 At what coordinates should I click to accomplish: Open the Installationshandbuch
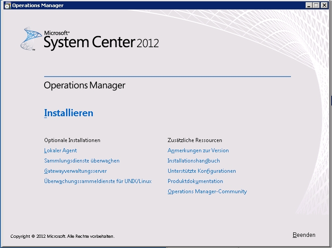tap(194, 161)
